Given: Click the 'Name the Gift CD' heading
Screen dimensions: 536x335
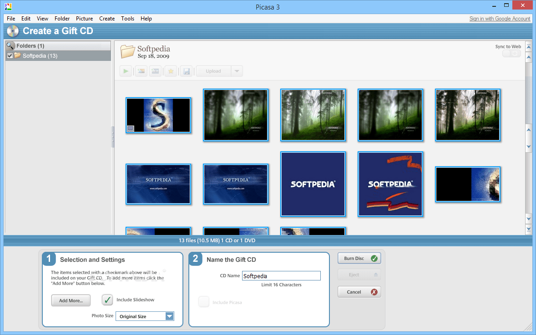Looking at the screenshot, I should coord(231,260).
